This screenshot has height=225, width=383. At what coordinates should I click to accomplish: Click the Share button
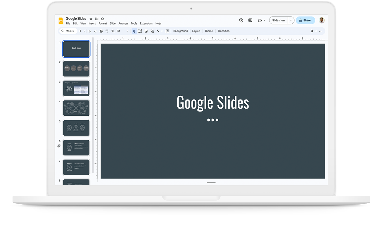(305, 20)
